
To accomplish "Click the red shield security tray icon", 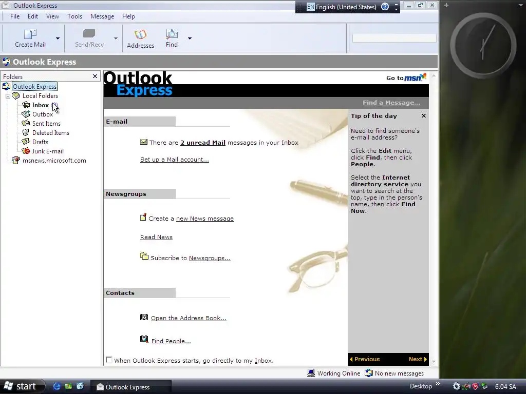I will [x=475, y=386].
